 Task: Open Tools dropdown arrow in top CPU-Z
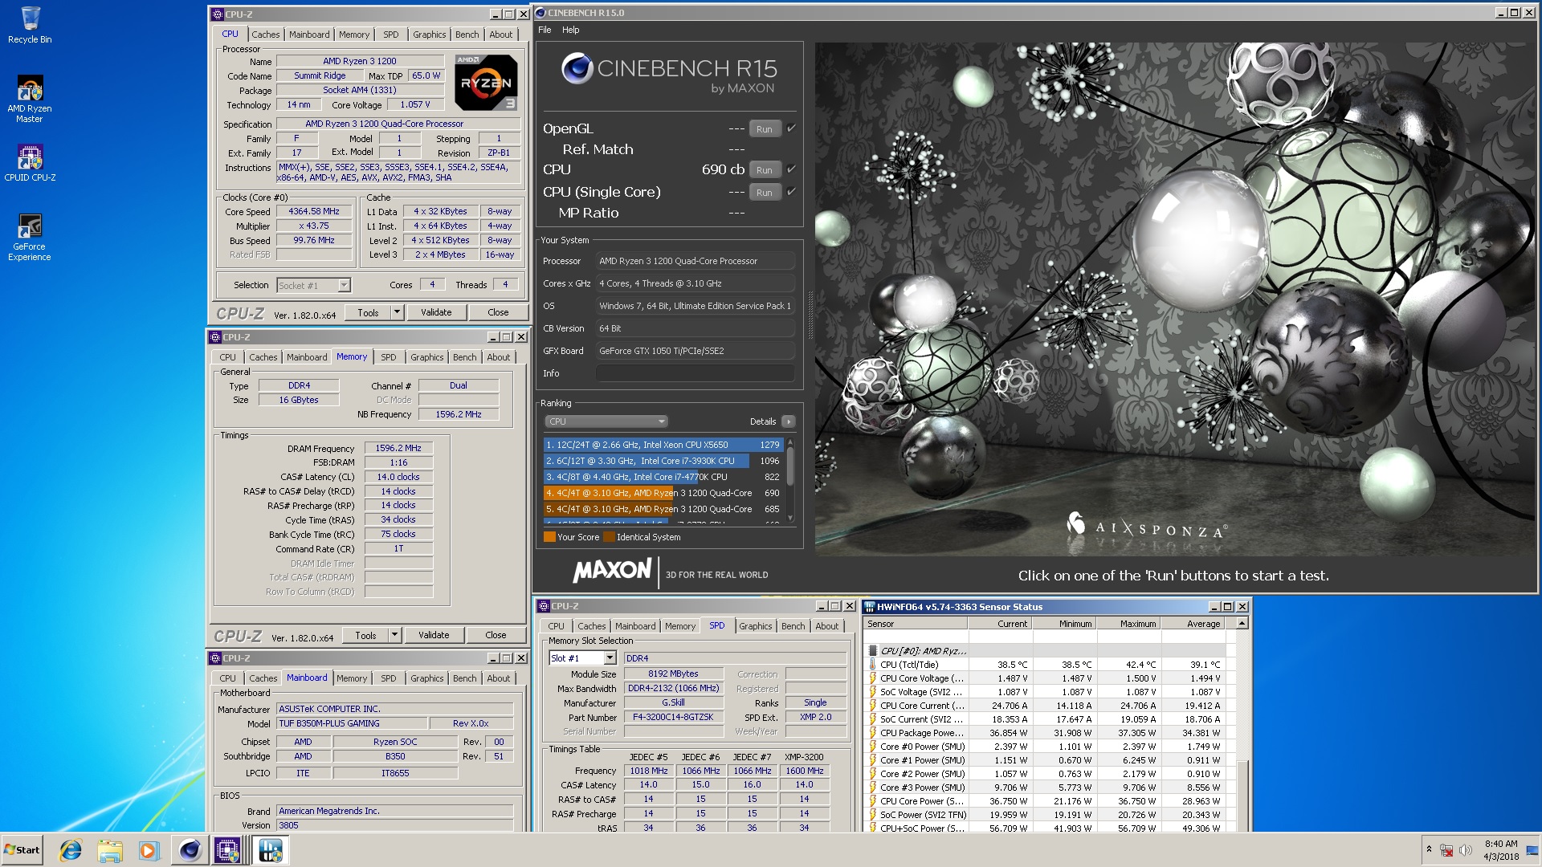point(397,312)
